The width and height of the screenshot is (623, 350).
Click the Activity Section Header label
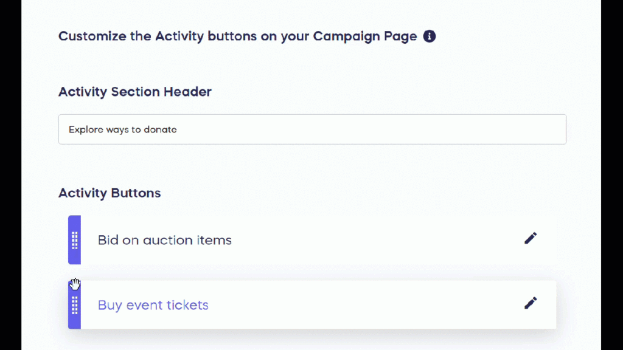pos(134,92)
